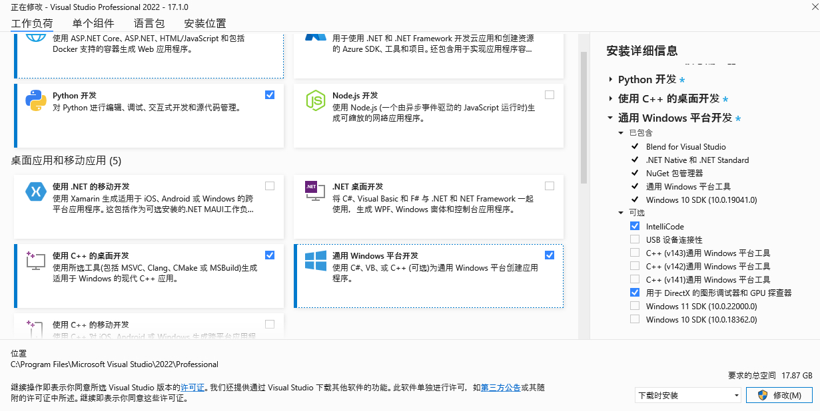Click Windows 10 SDK (10.0.19041.0) item
Image resolution: width=820 pixels, height=411 pixels.
click(701, 200)
